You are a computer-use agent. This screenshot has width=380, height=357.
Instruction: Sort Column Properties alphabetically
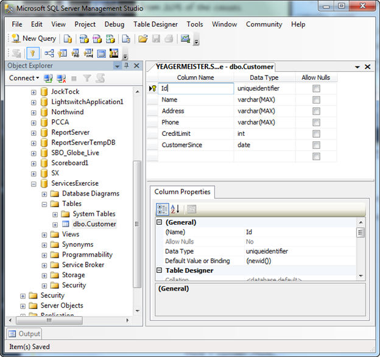(175, 209)
